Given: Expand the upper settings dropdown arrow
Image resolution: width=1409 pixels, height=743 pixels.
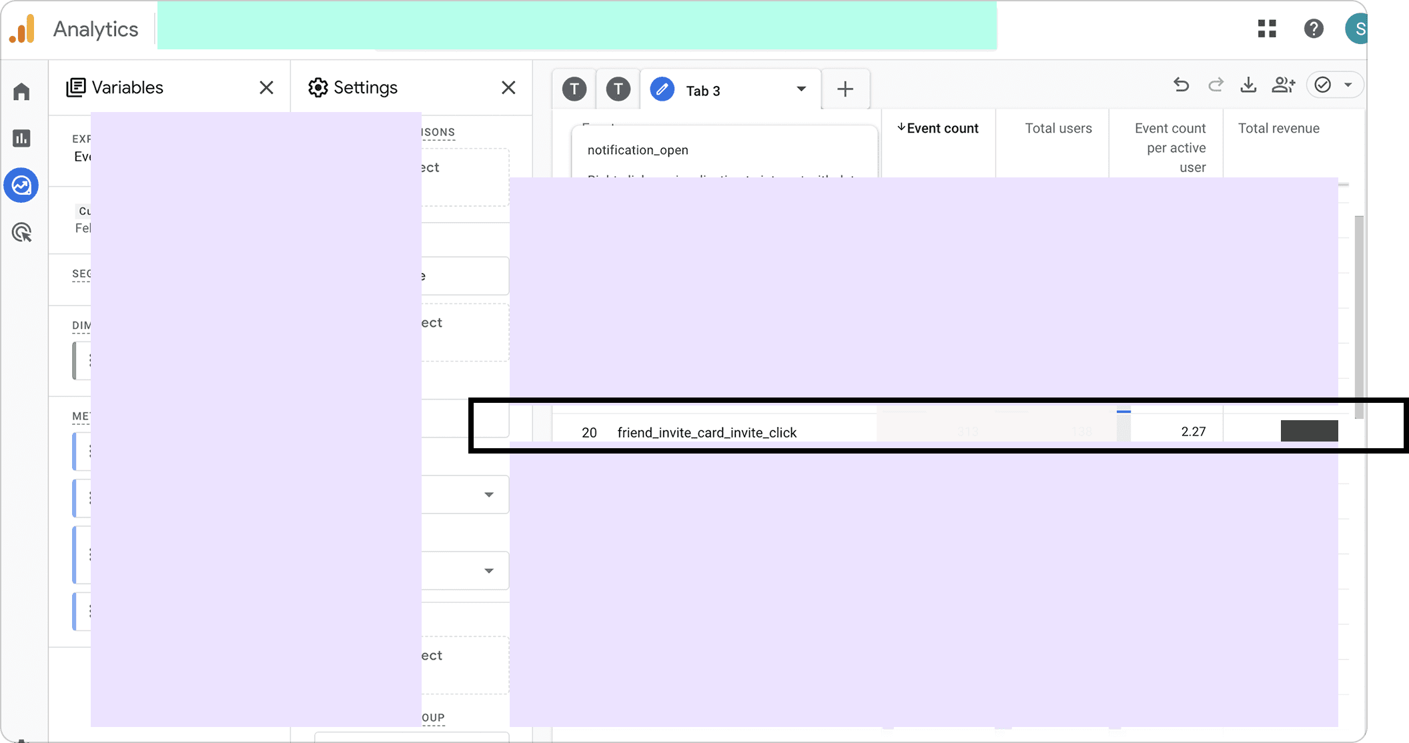Looking at the screenshot, I should [x=489, y=495].
